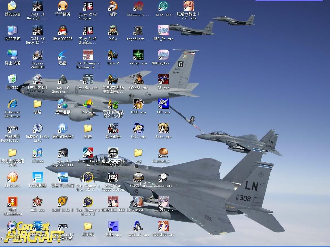Select the 「末日之戰」 shortcut

tap(38, 80)
